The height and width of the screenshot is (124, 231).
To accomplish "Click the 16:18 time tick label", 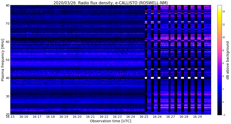I will click(x=50, y=117).
